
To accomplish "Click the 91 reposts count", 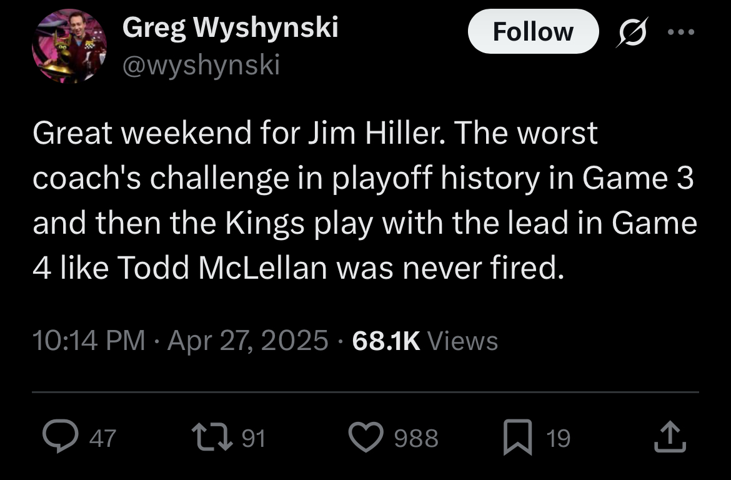I will 254,439.
